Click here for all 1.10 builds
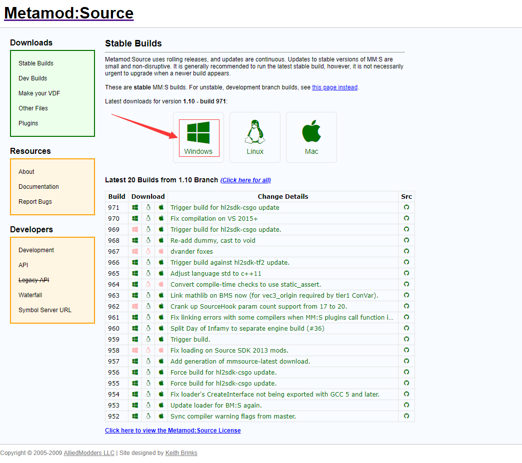Screen dimensions: 522x463 (x=245, y=180)
